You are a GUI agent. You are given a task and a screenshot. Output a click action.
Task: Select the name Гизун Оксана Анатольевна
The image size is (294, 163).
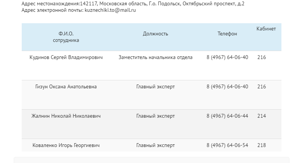(x=66, y=87)
